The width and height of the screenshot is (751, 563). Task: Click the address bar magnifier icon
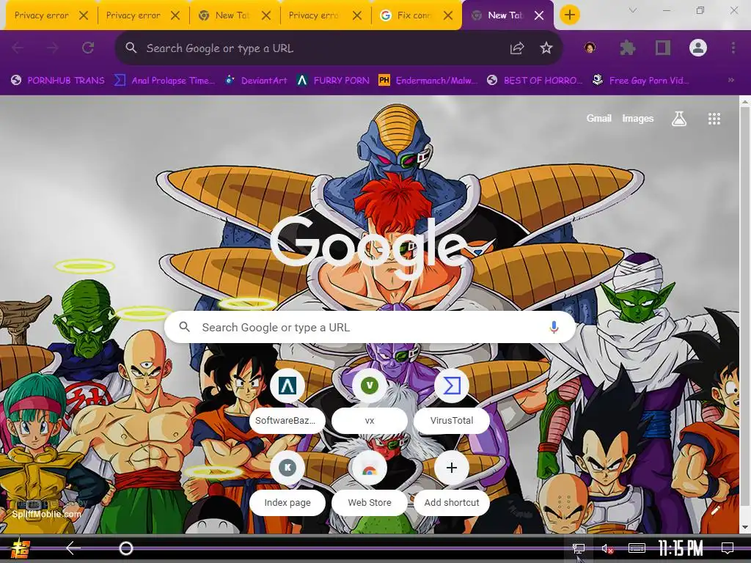click(x=131, y=48)
